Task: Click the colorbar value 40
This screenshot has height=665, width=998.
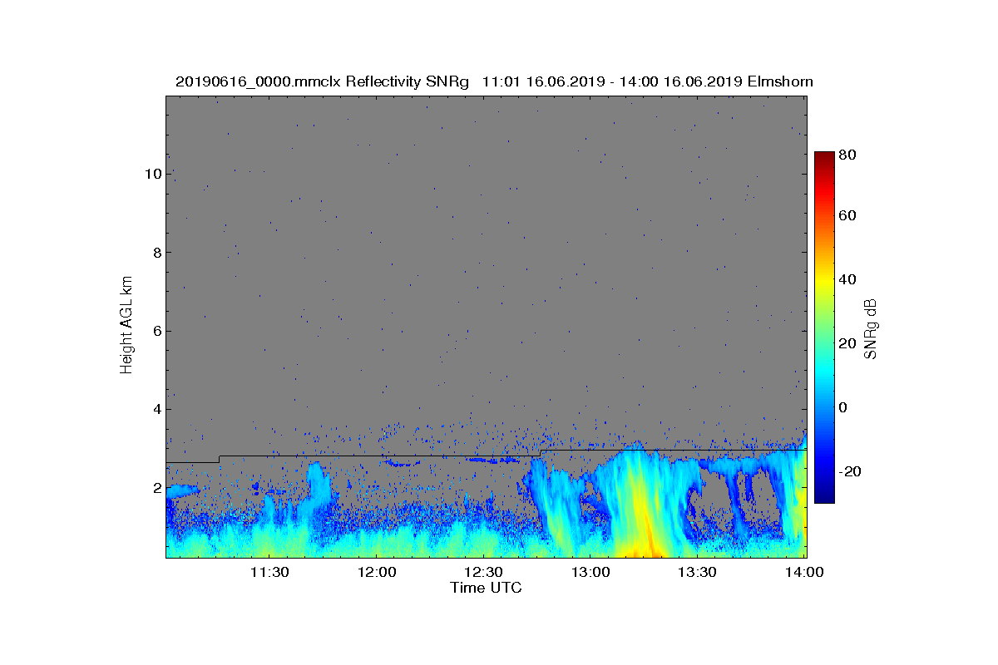Action: [847, 279]
